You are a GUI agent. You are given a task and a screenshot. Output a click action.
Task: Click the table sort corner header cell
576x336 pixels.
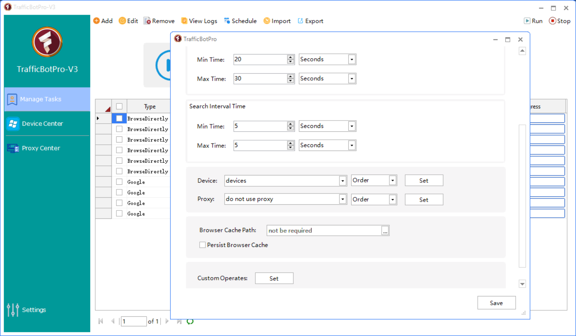point(103,106)
